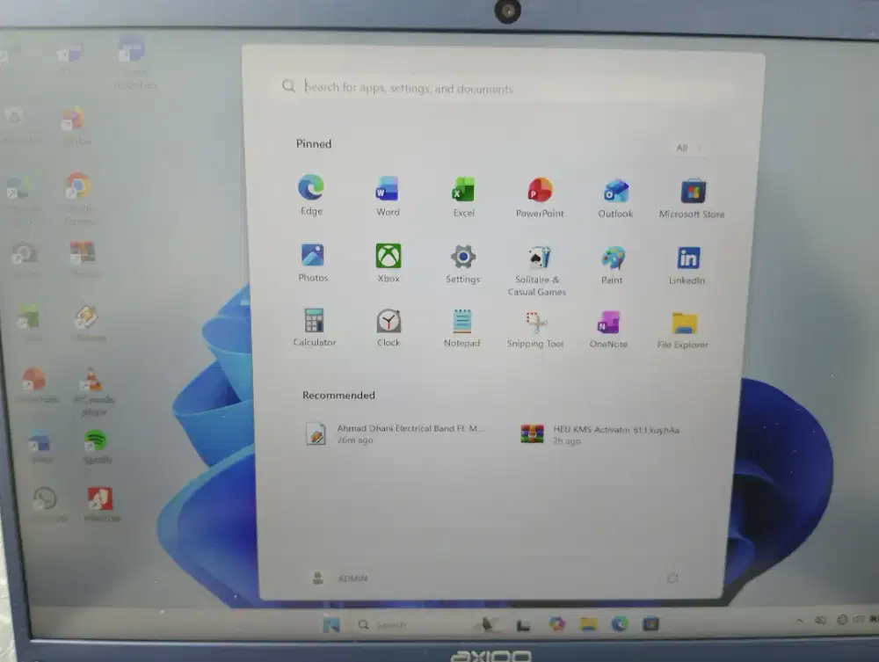Launch Microsoft Edge from Pinned
Screen dimensions: 879x662
[x=312, y=189]
